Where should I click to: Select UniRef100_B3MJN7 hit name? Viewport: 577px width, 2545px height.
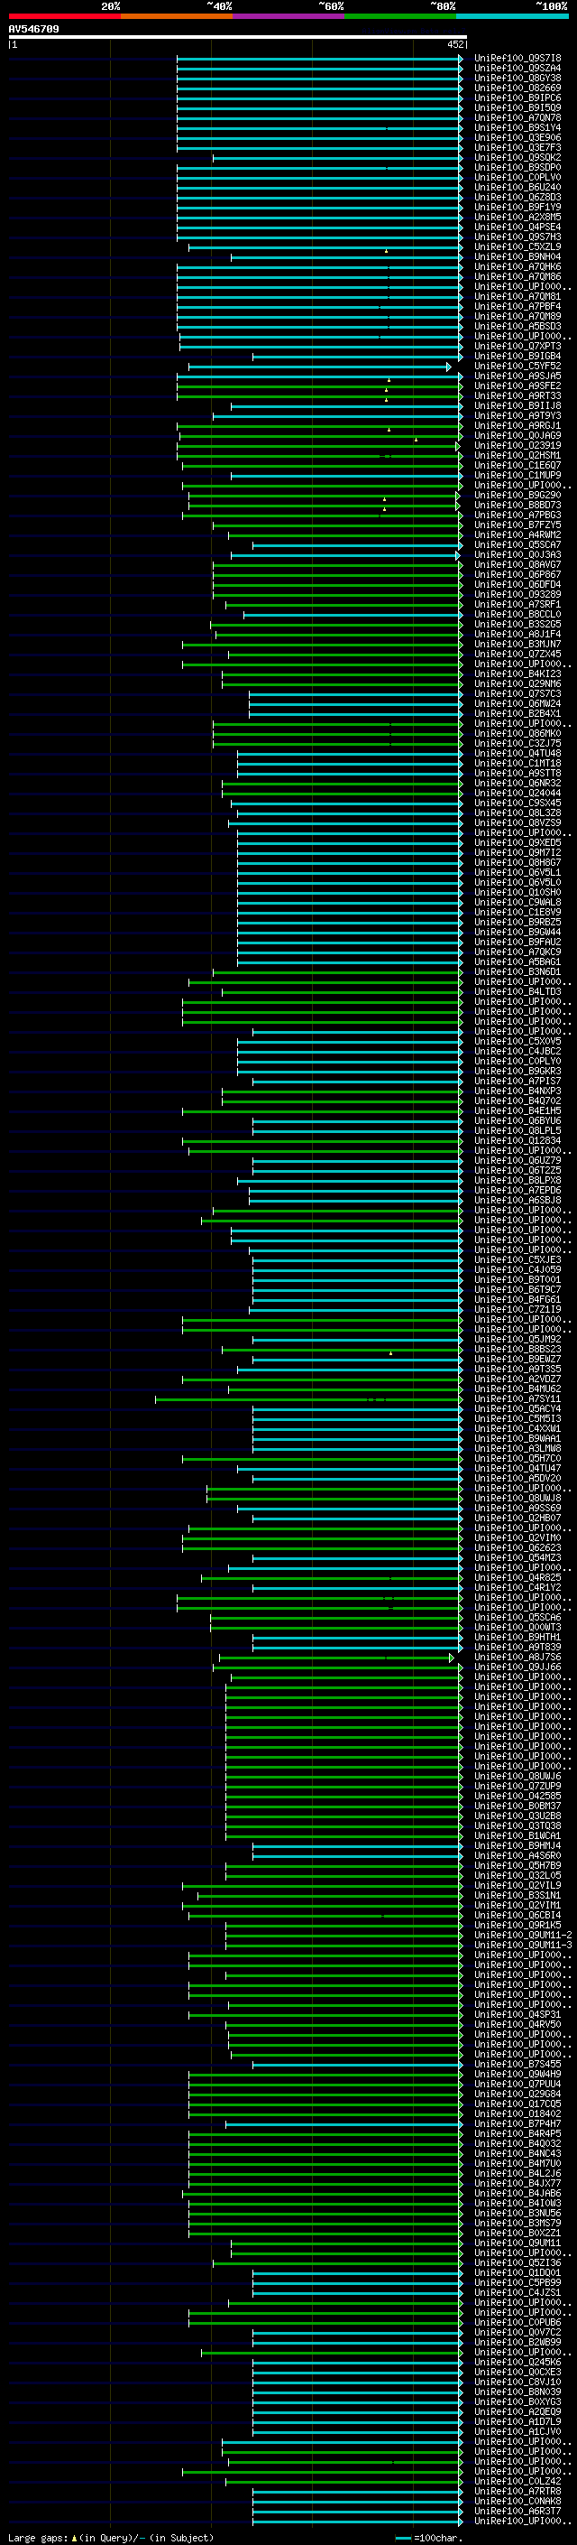point(517,645)
